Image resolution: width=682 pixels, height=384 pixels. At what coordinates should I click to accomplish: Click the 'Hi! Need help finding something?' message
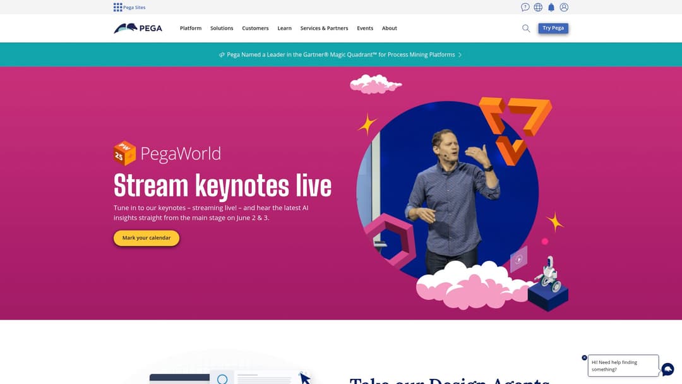(x=623, y=365)
